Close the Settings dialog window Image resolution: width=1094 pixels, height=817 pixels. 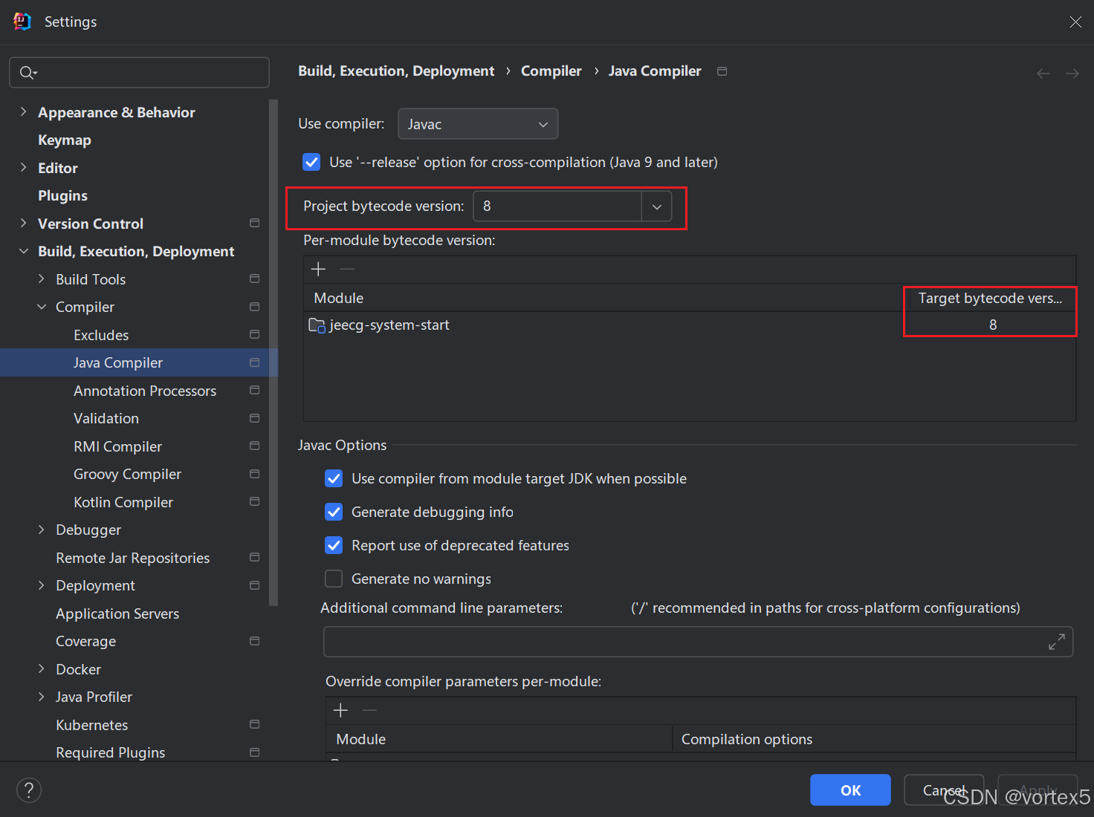(x=1075, y=22)
